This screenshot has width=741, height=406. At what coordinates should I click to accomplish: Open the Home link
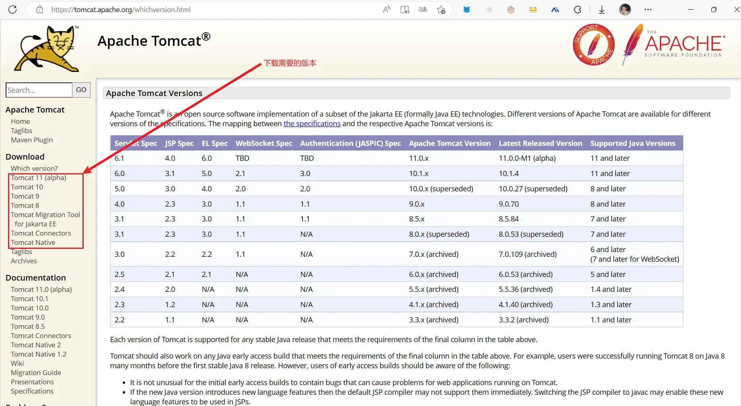[20, 121]
